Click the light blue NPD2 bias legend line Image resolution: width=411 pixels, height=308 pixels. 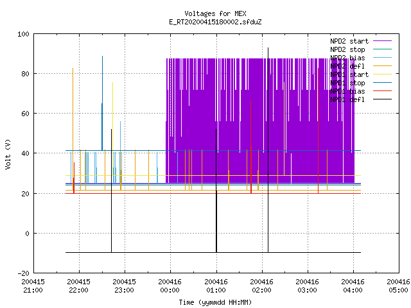(382, 58)
